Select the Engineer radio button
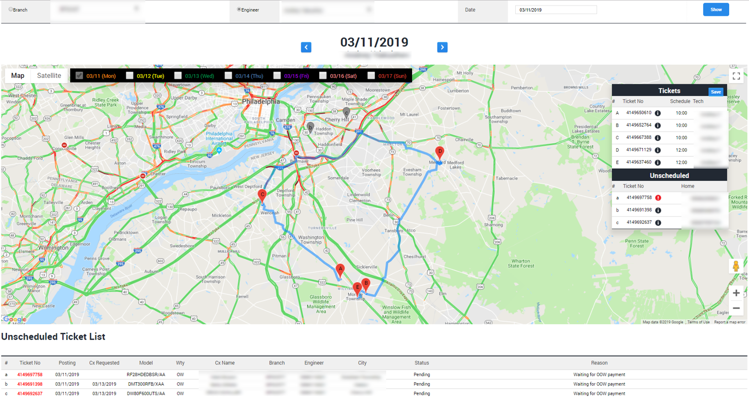Viewport: 749px width, 400px height. (239, 9)
